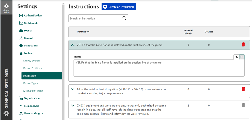Click the Create an instruction button

(x=119, y=7)
